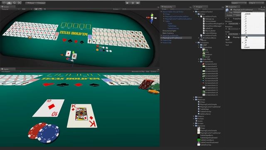This screenshot has width=266, height=150.
Task: Select the Move tool in the toolbar
Action: (x=9, y=3)
